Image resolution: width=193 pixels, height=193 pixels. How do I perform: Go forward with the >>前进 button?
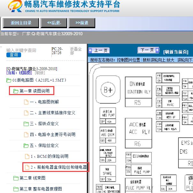(x=82, y=23)
